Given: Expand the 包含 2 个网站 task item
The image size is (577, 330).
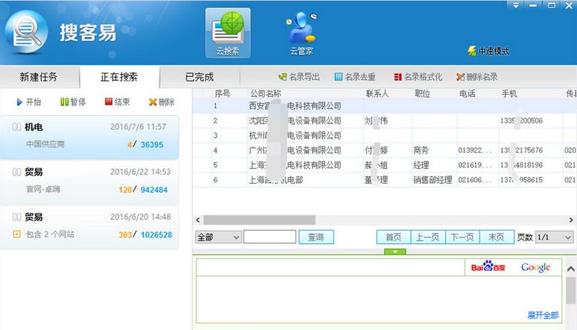Looking at the screenshot, I should point(16,234).
